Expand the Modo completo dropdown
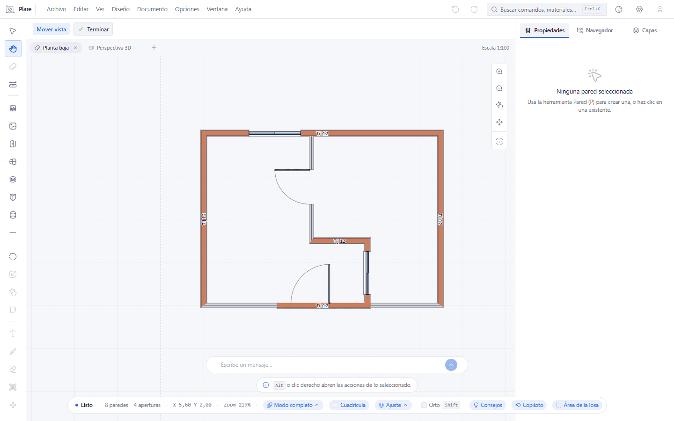Image resolution: width=674 pixels, height=421 pixels. 293,405
